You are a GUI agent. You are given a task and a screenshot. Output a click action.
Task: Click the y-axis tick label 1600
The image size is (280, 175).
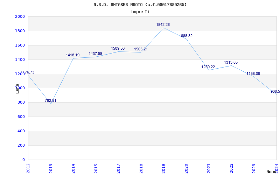(x=20, y=45)
